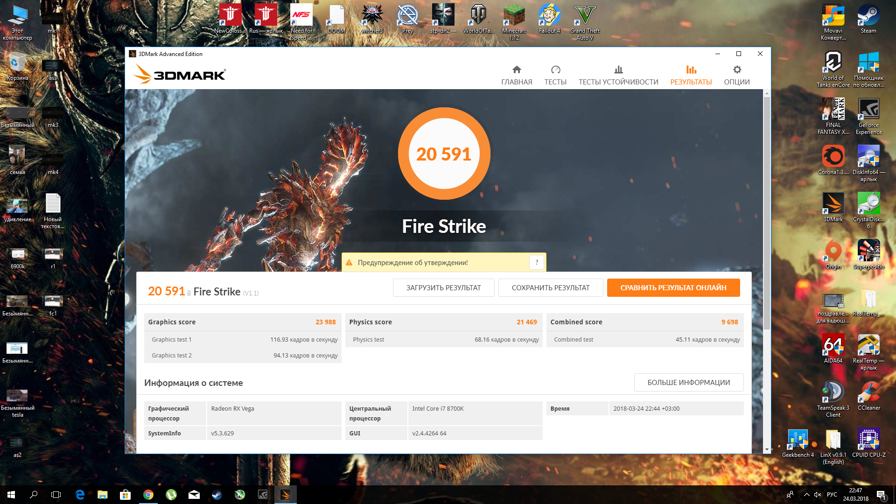Viewport: 896px width, 504px height.
Task: Expand the system tray hidden icons
Action: (806, 495)
